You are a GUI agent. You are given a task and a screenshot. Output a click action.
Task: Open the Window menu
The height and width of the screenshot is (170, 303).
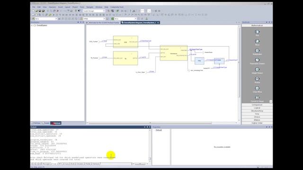point(99,7)
